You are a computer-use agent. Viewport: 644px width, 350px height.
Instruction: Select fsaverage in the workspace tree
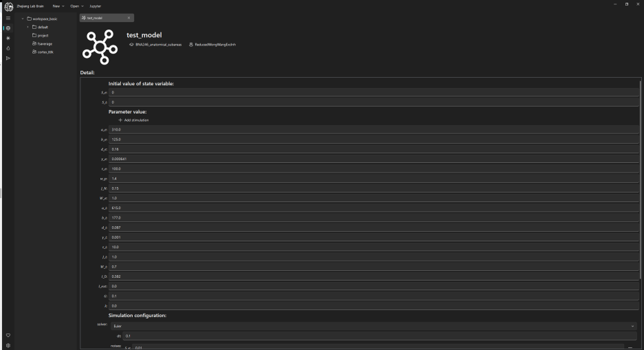coord(45,43)
